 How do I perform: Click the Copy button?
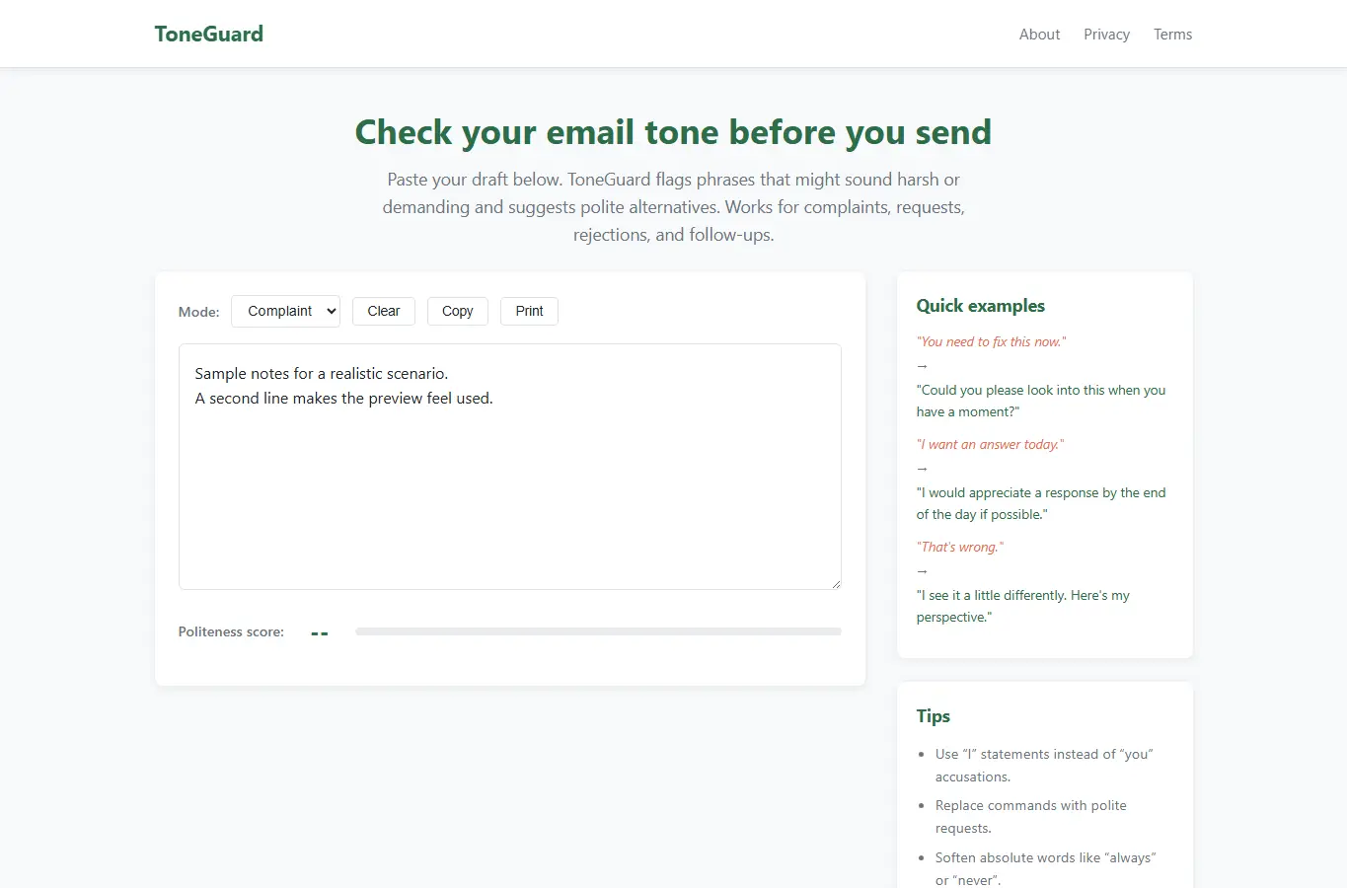(458, 311)
